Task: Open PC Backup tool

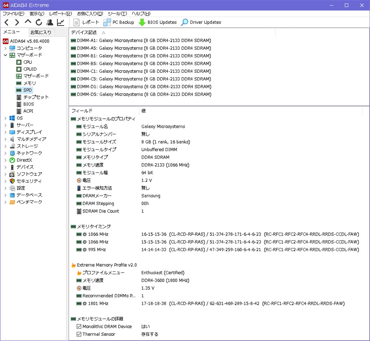Action: point(119,22)
